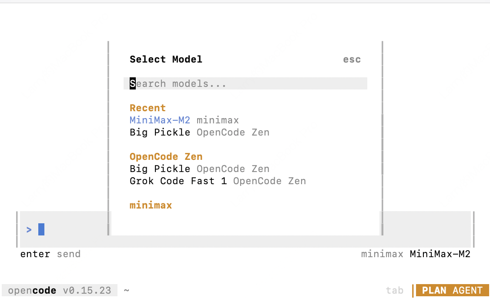Select MiniMax-M2 from the Recent list

coord(160,120)
